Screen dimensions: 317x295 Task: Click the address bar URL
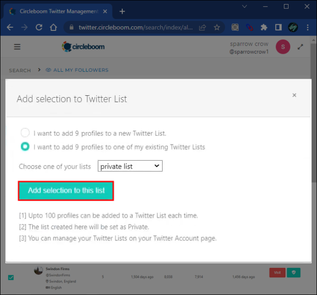coord(136,27)
